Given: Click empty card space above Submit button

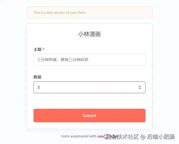Looking at the screenshot, I should pos(89,101).
